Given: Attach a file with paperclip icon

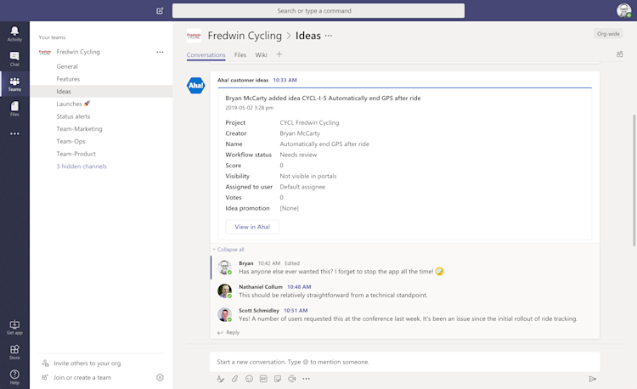Looking at the screenshot, I should click(x=234, y=379).
